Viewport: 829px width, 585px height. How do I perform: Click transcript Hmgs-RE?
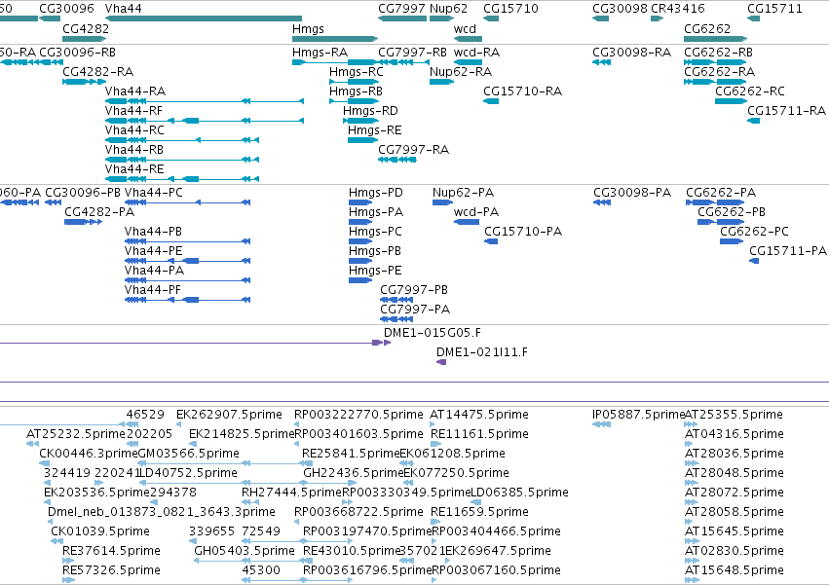click(362, 140)
